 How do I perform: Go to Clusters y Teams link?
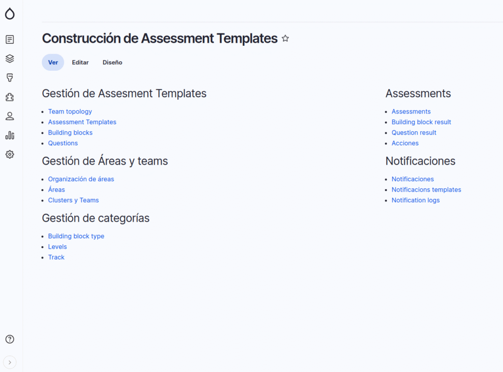(x=73, y=200)
